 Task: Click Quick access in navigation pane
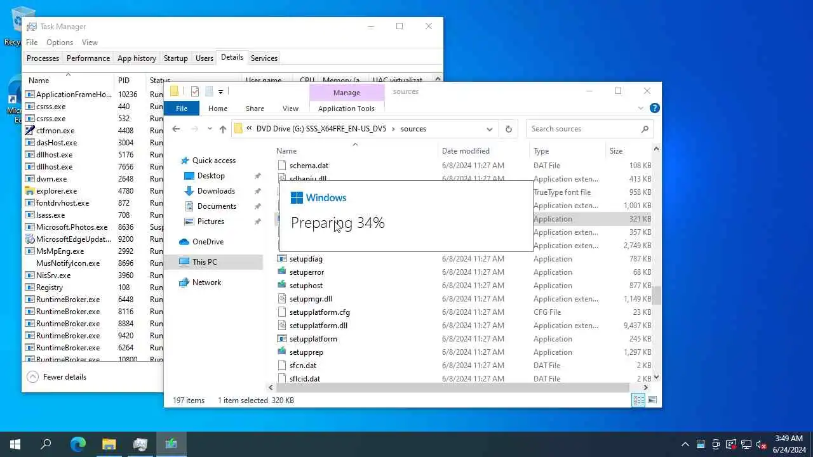213,161
